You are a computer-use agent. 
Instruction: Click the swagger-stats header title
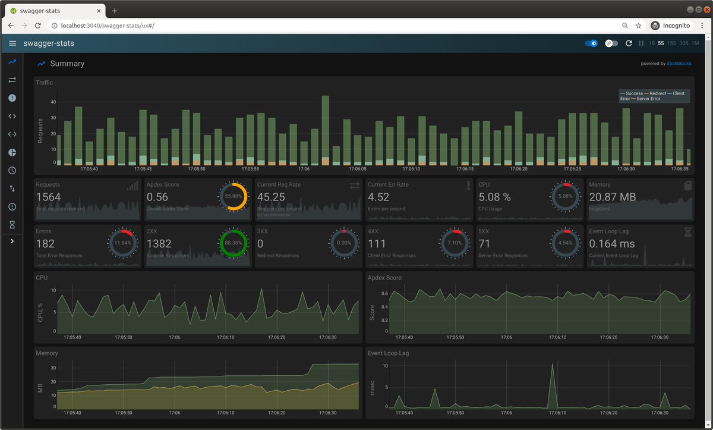point(49,43)
